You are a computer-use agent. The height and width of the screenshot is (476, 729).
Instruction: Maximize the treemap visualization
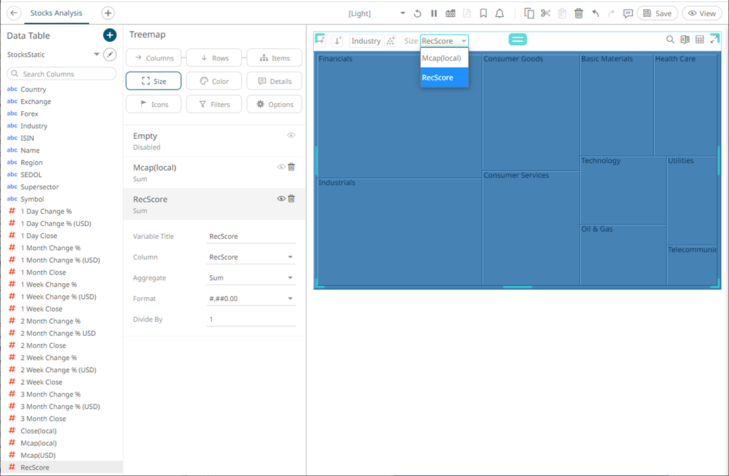coord(715,40)
